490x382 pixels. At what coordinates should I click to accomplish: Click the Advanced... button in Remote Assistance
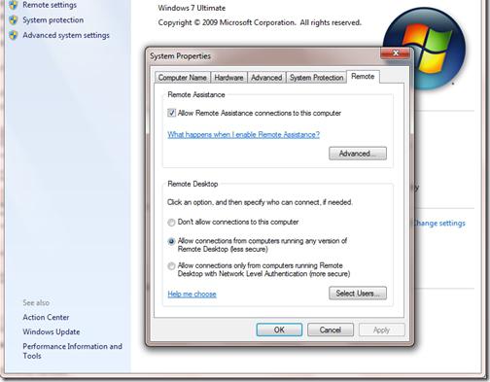click(x=358, y=154)
